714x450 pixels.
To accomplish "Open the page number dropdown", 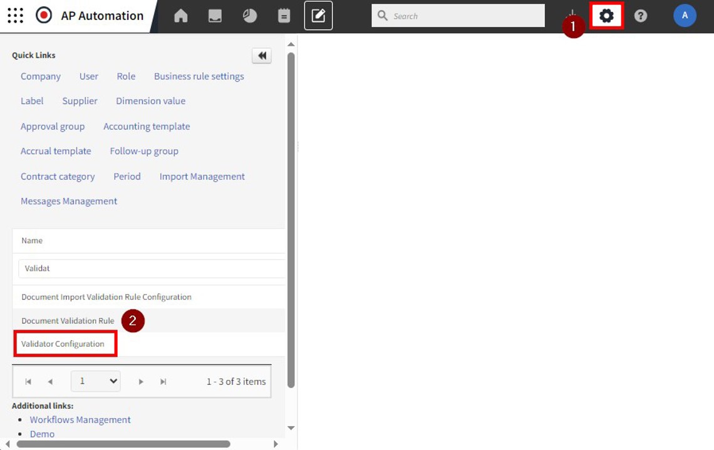I will click(x=95, y=381).
